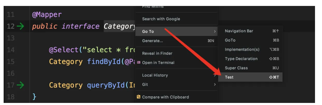Click Type Declaration in the submenu

point(241,59)
